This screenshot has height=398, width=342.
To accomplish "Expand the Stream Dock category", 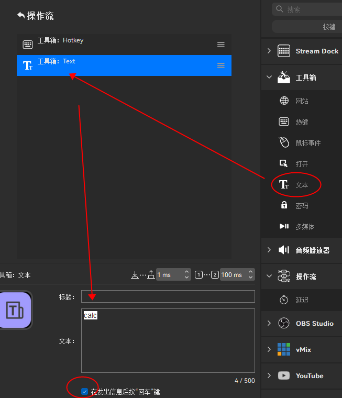I will [269, 51].
